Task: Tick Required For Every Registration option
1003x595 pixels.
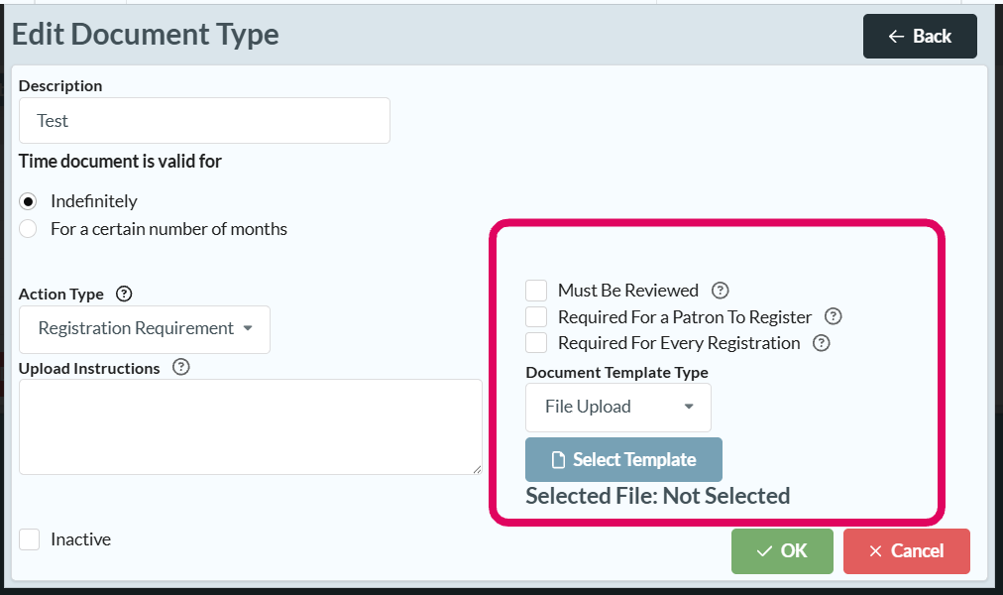Action: [536, 343]
